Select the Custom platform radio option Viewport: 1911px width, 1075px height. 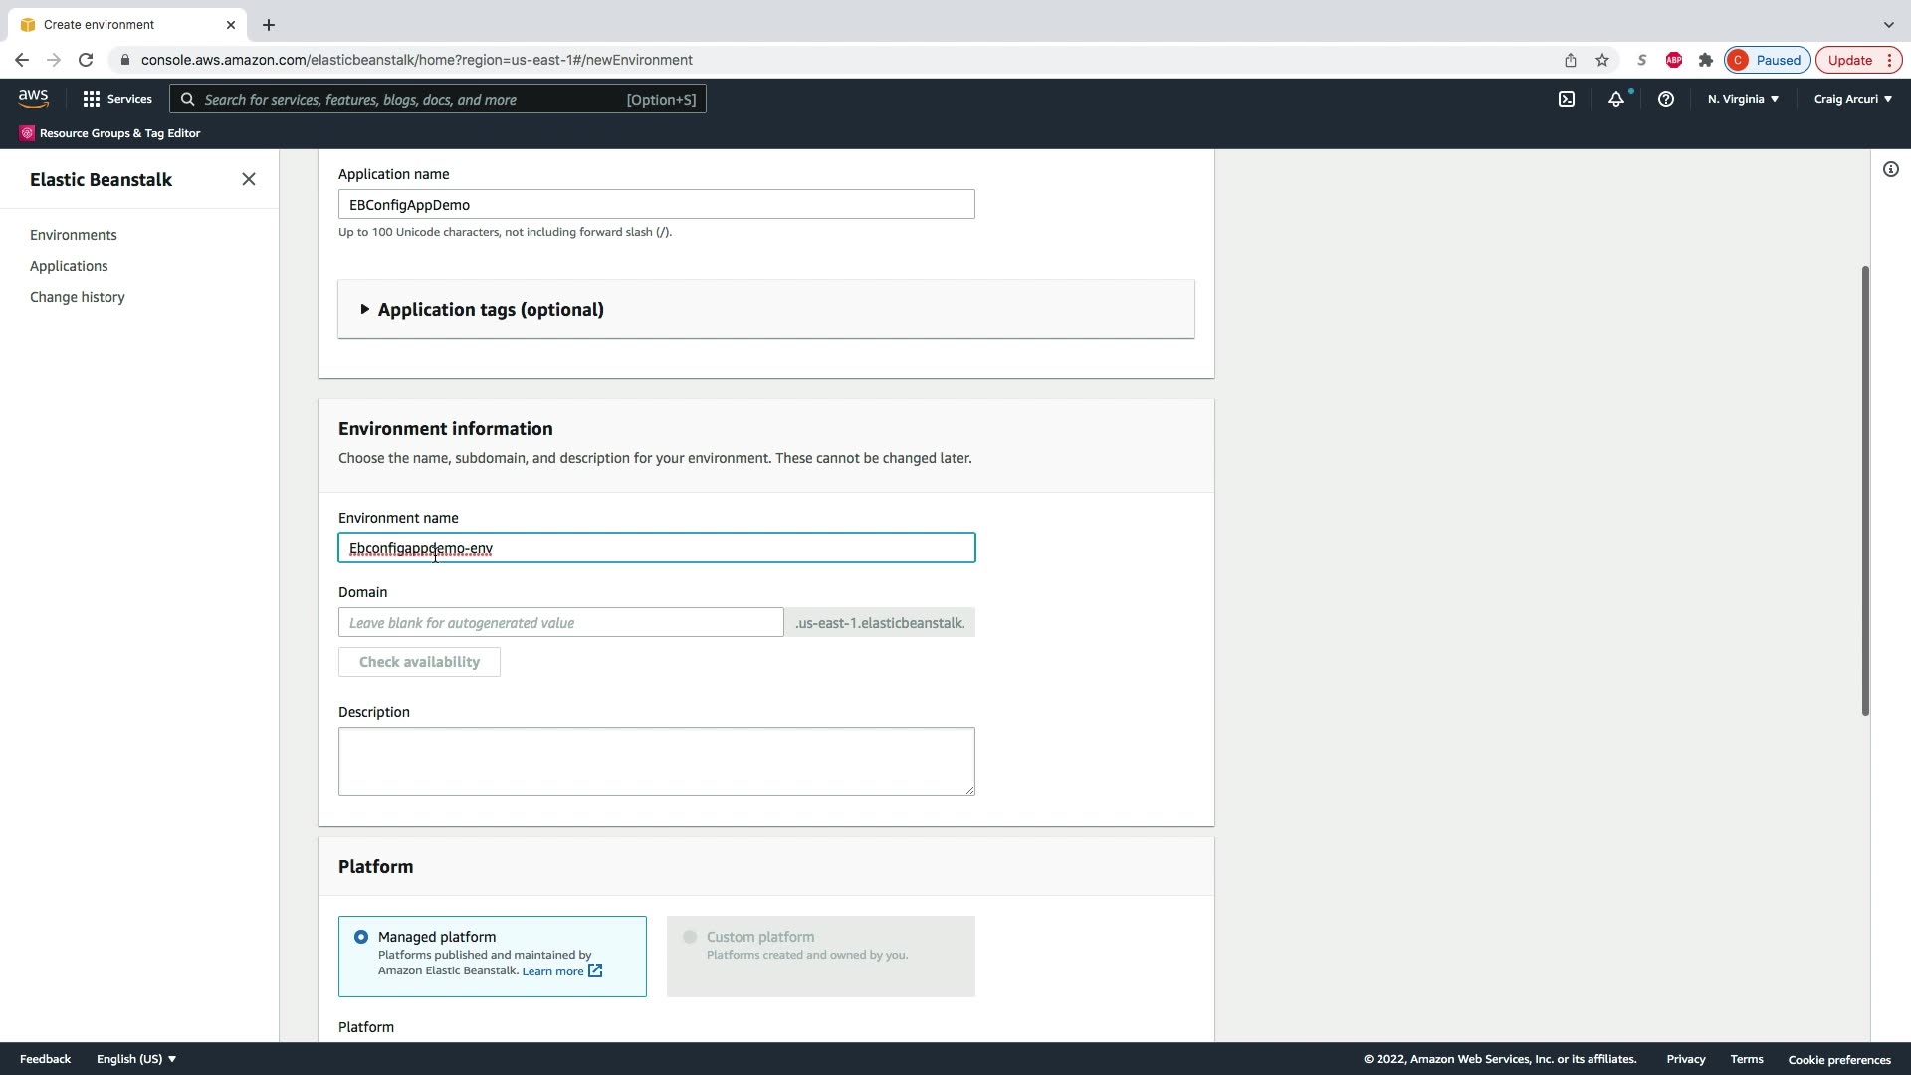pyautogui.click(x=690, y=937)
